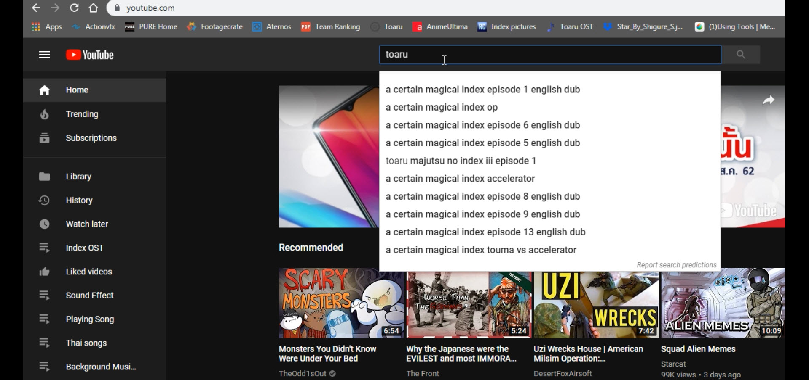Click the YouTube logo
809x380 pixels.
tap(90, 55)
